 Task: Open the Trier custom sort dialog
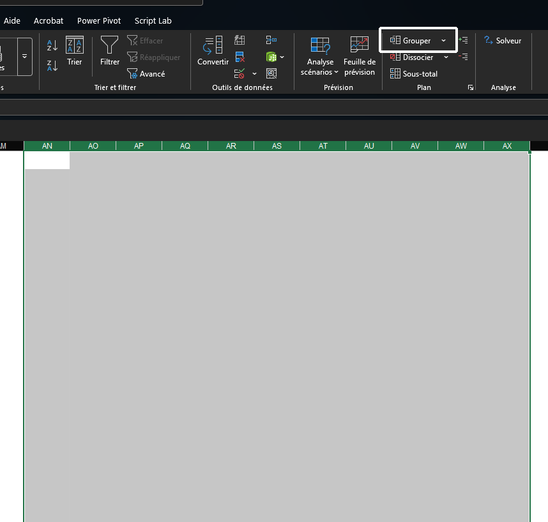pos(75,51)
